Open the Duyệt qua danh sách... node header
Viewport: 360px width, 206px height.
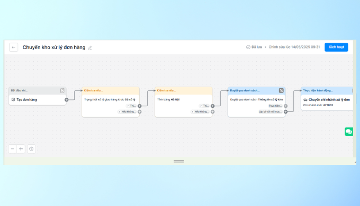pyautogui.click(x=257, y=90)
